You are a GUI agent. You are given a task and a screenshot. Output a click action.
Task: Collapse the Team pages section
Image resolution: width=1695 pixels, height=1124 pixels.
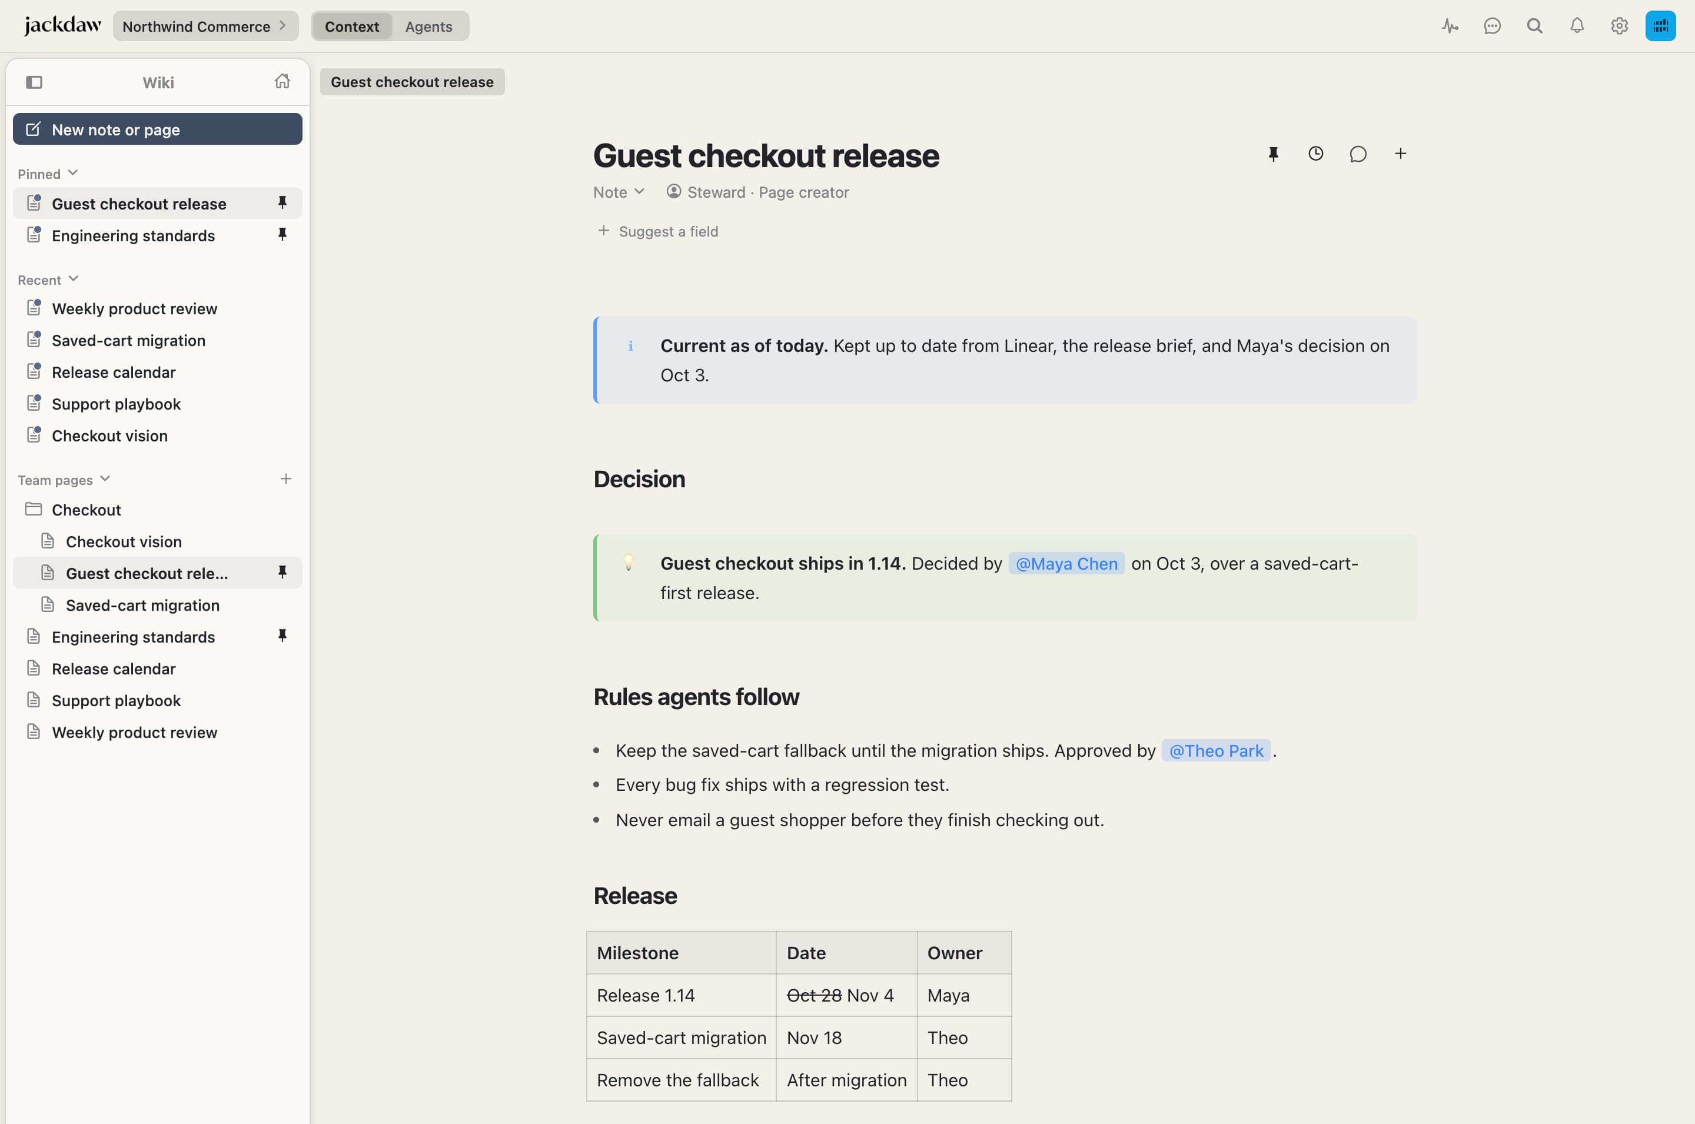64,480
